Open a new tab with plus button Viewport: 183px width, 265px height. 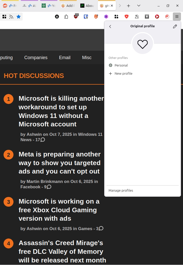pos(129,6)
